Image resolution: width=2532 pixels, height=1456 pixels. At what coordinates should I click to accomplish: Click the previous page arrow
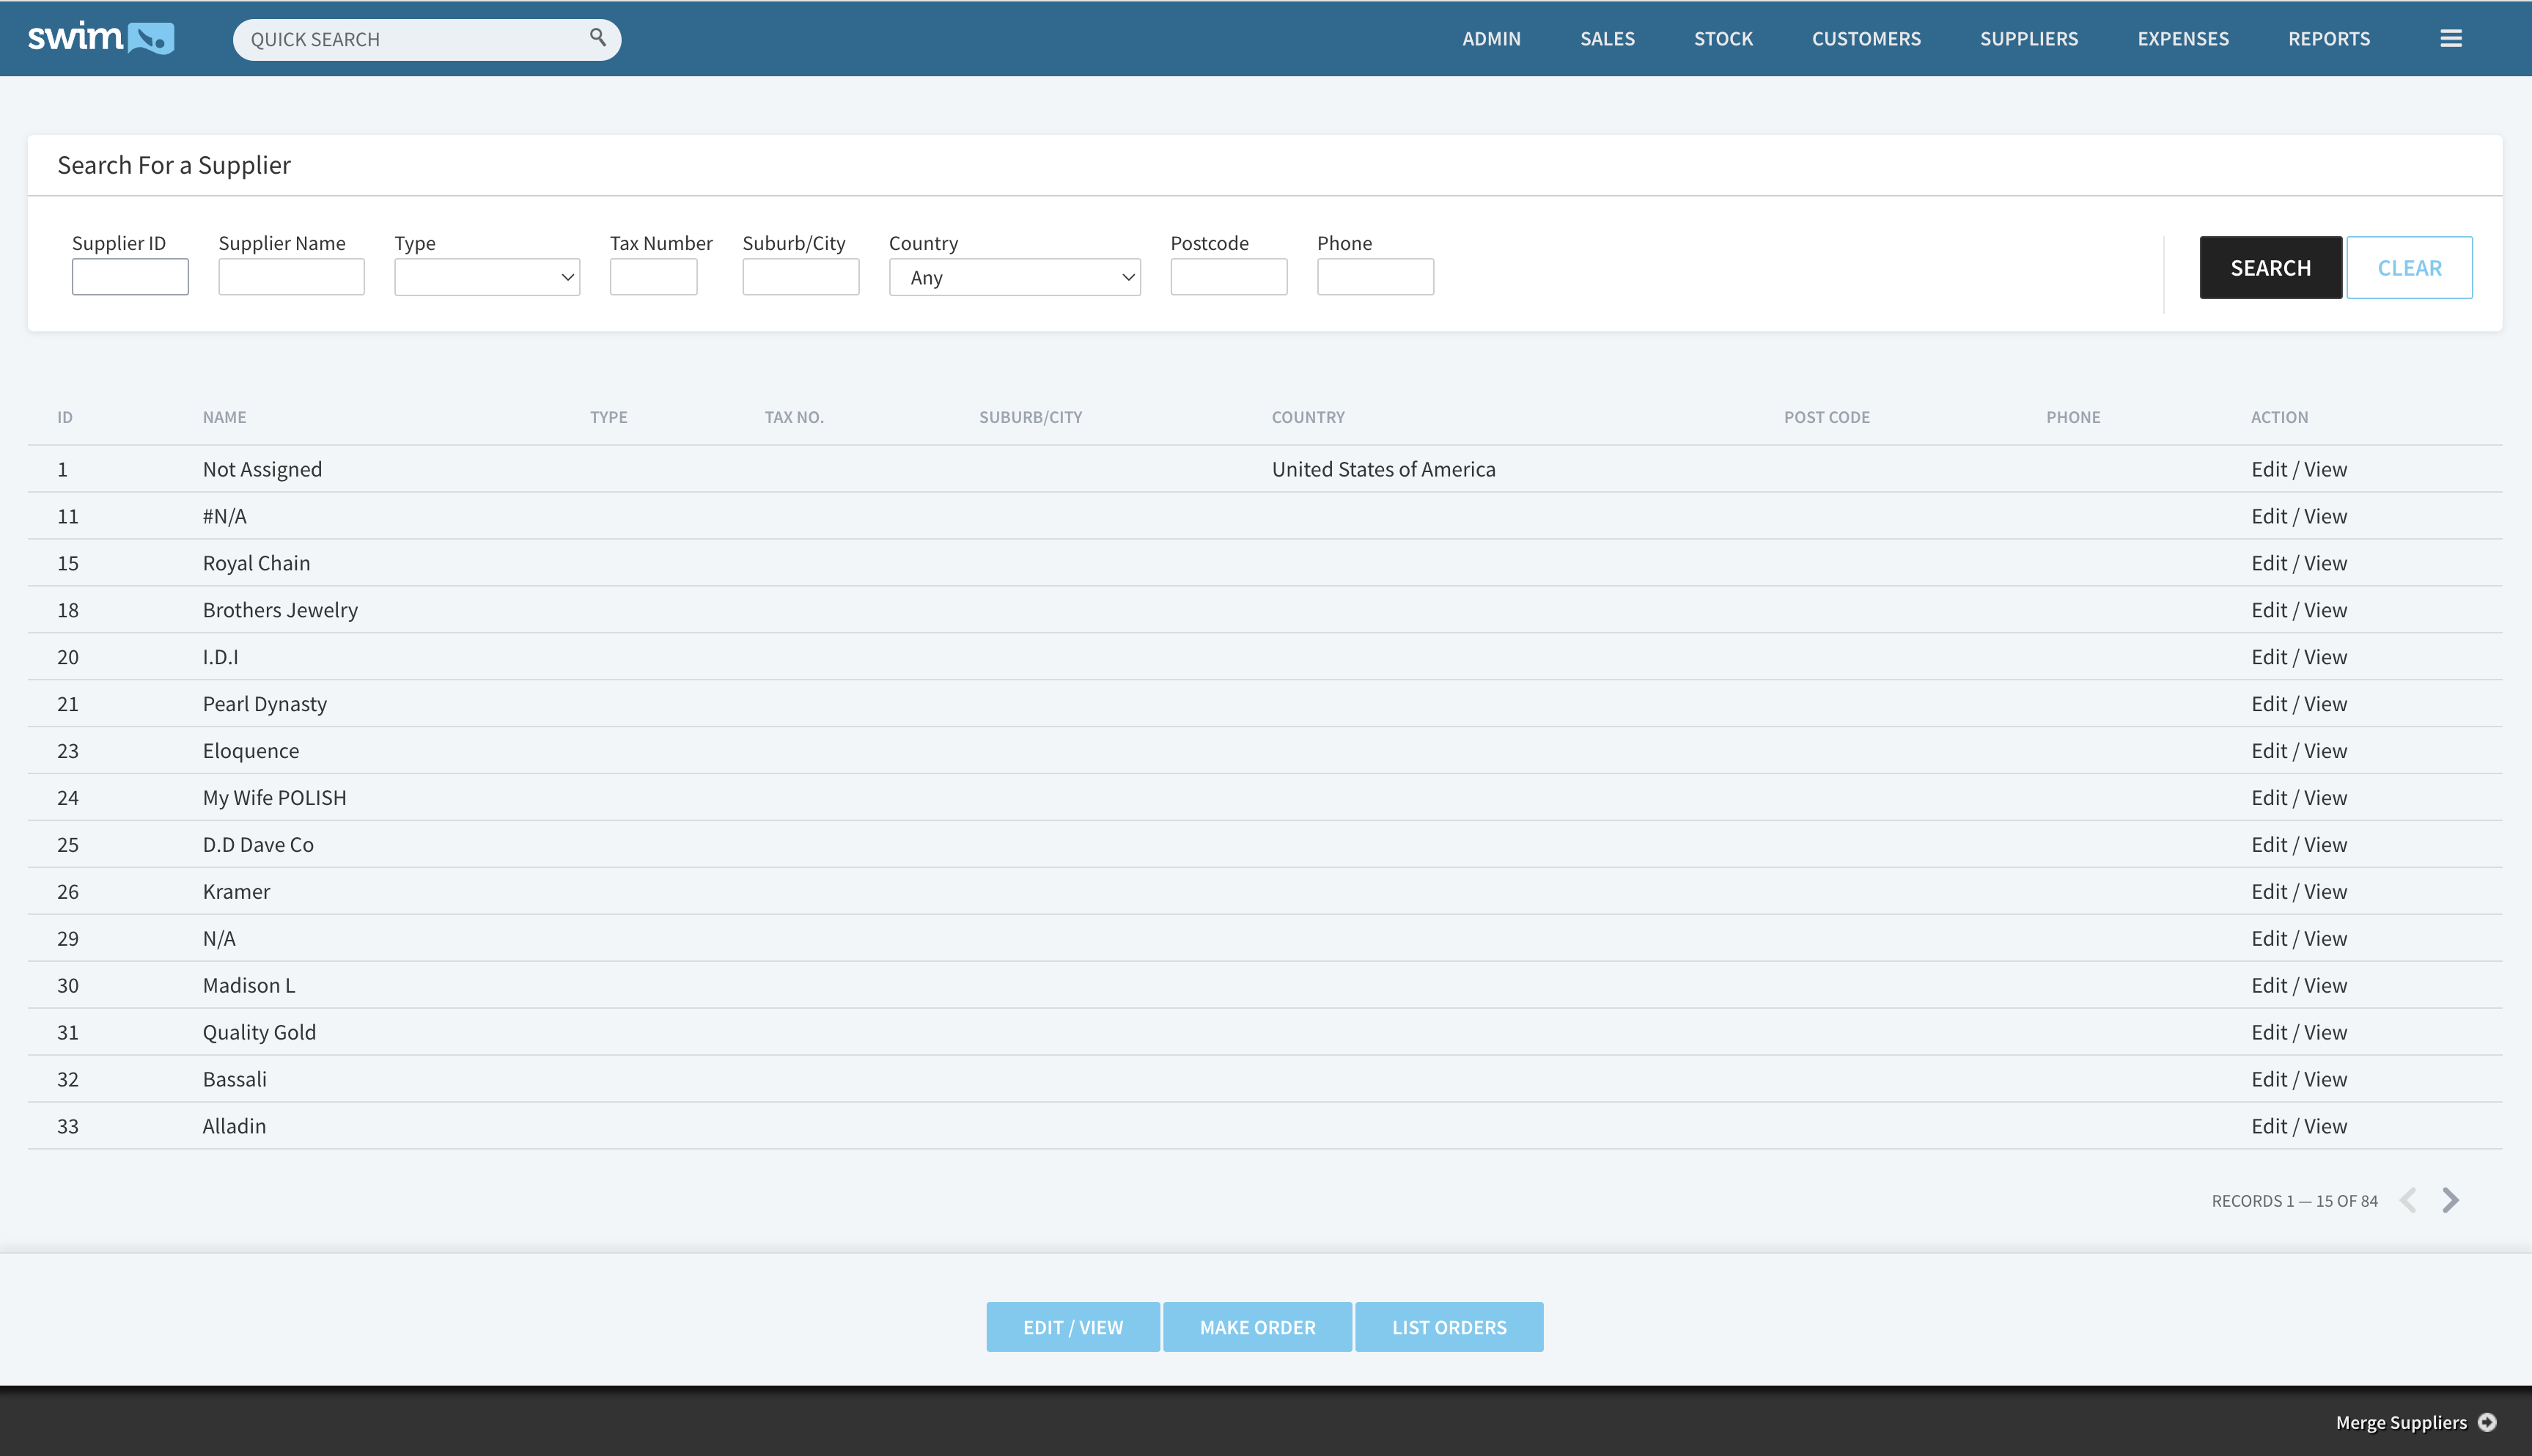click(2409, 1200)
